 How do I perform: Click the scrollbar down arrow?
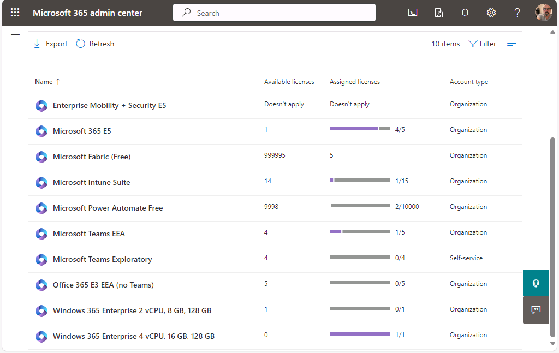[x=552, y=344]
